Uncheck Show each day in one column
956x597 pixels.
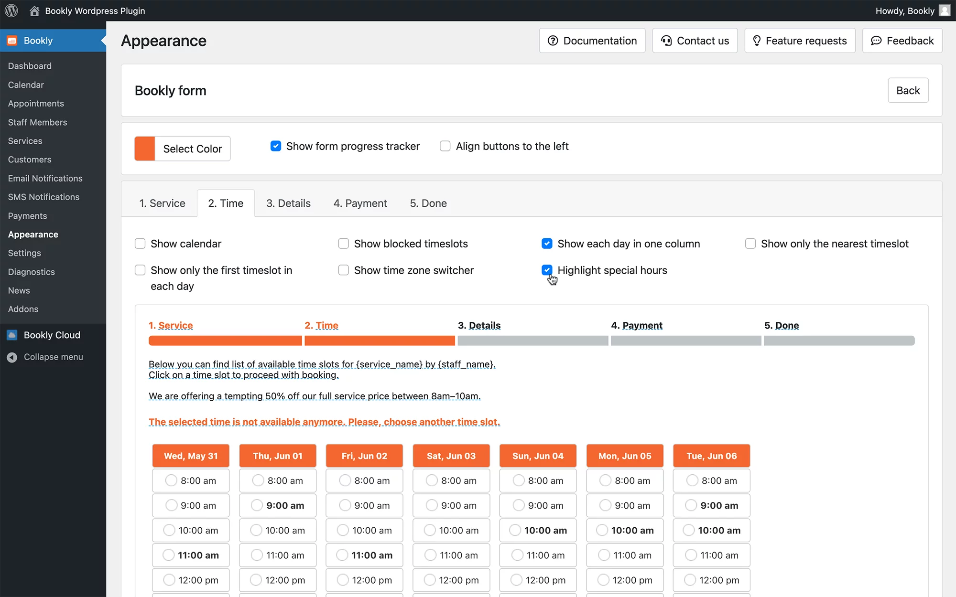click(x=547, y=244)
